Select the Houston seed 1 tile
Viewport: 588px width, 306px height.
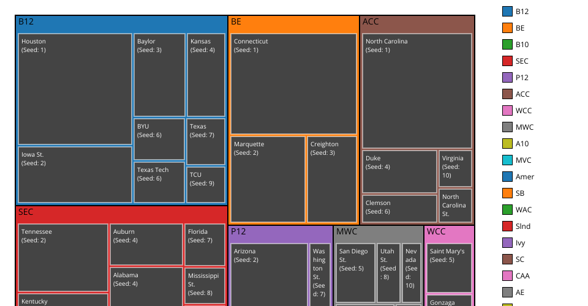75,89
